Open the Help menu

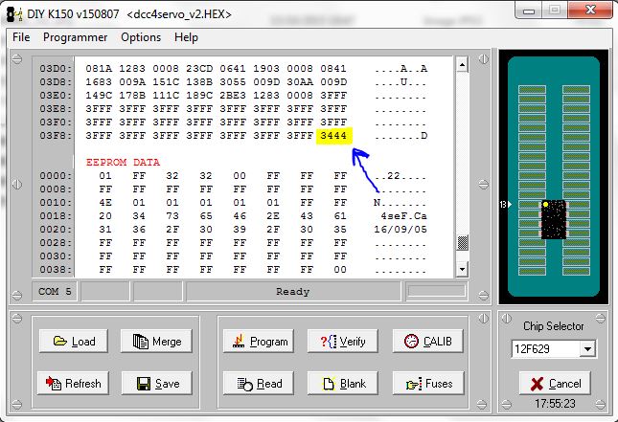coord(186,37)
